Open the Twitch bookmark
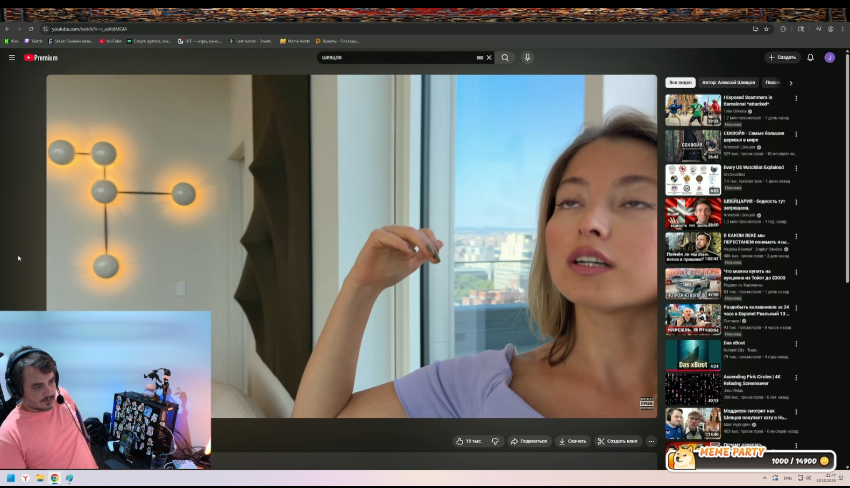 [33, 41]
